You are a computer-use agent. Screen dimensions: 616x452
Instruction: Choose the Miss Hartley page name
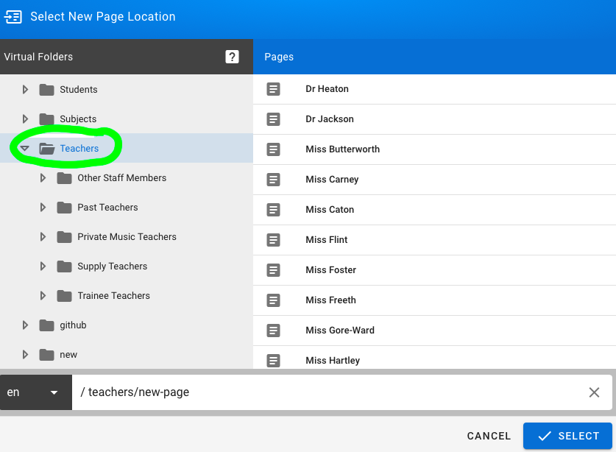click(x=333, y=361)
